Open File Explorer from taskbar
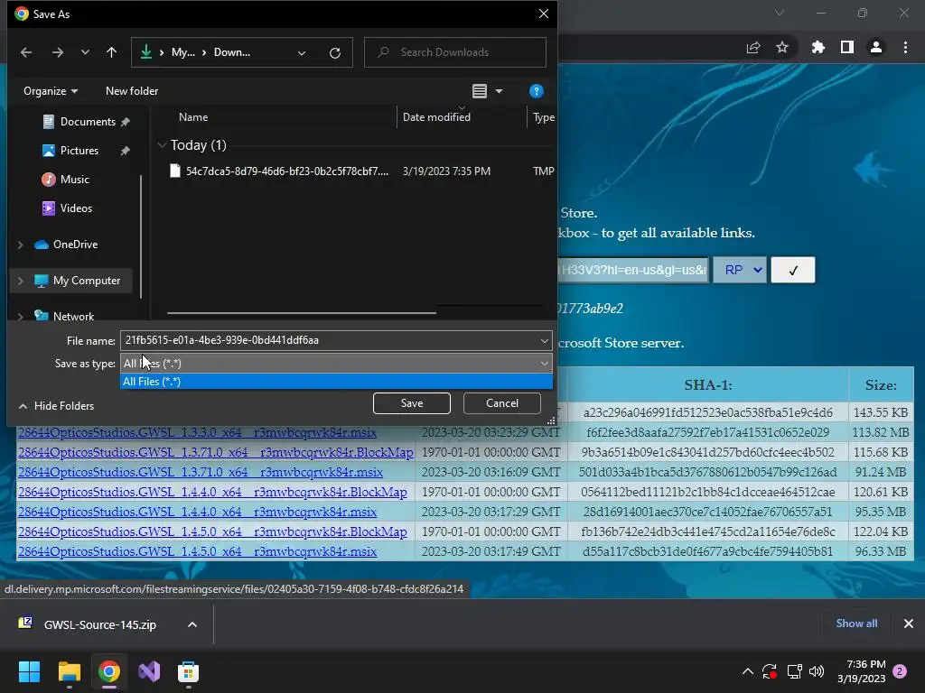925x693 pixels. pyautogui.click(x=69, y=671)
